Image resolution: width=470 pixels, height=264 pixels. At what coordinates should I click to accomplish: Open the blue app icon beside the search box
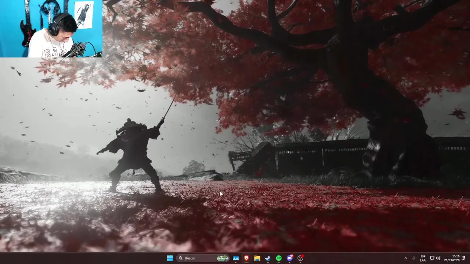click(236, 258)
